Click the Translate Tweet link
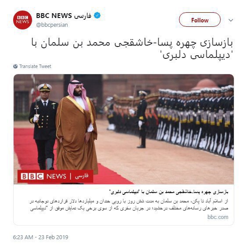Viewport: 247px width, 244px height. (x=35, y=66)
